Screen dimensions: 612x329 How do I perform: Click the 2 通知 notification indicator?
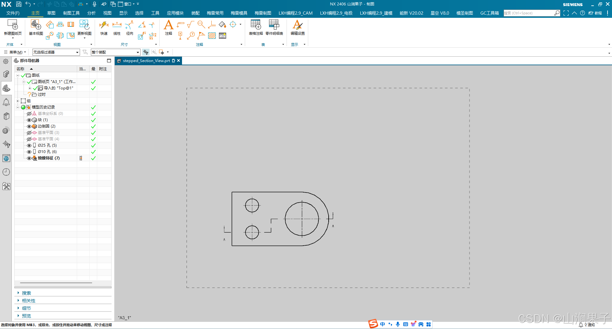click(x=587, y=325)
